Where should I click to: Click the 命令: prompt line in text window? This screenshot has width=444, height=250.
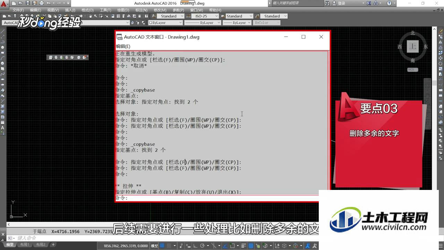tap(217, 198)
